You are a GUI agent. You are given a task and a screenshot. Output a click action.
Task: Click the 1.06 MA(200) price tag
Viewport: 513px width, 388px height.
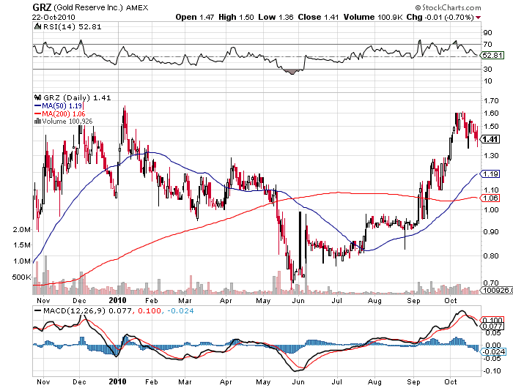pyautogui.click(x=490, y=198)
